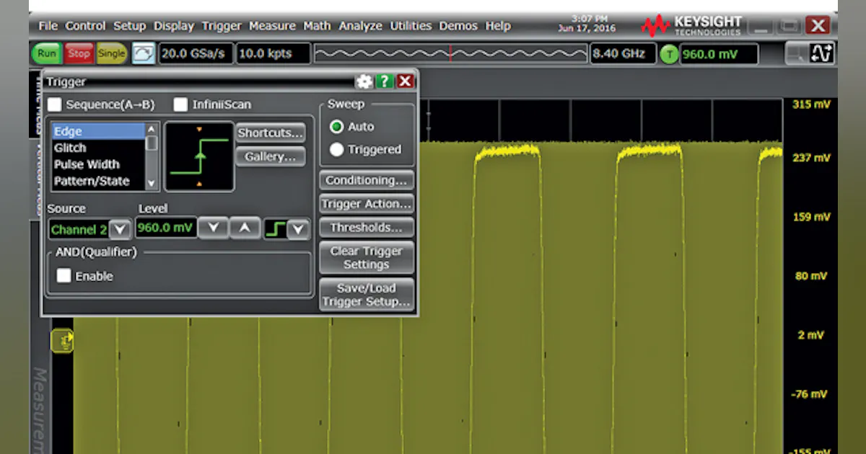Screen dimensions: 866x454
Task: Select Single acquisition mode
Action: [x=111, y=53]
